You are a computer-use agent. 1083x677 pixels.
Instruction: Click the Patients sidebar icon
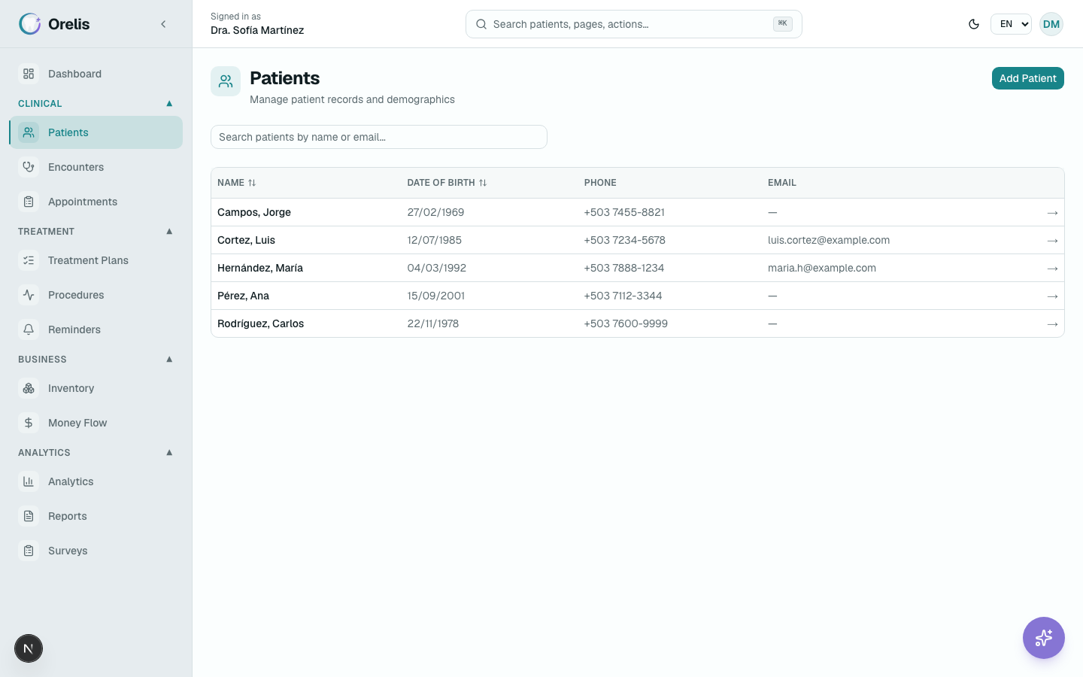(29, 132)
